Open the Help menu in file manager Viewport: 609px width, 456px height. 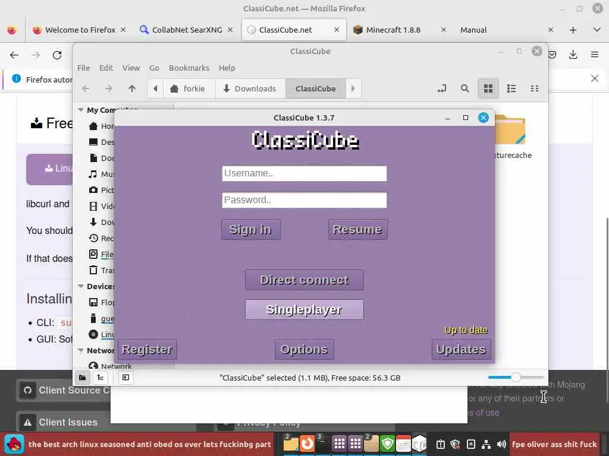tap(227, 68)
